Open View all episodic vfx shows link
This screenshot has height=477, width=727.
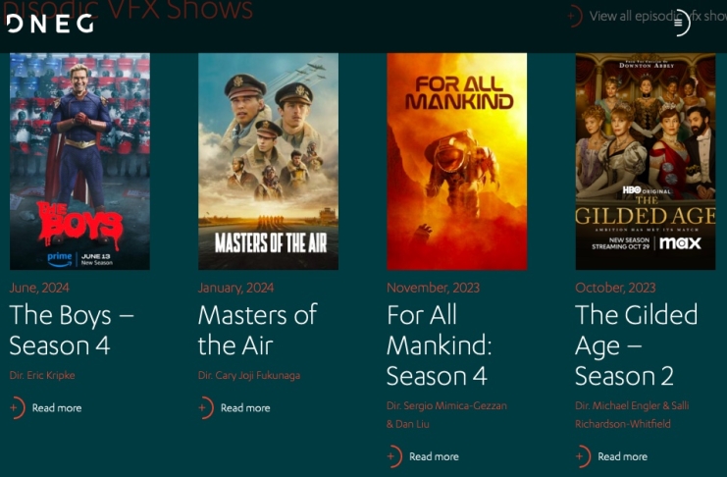tap(658, 16)
